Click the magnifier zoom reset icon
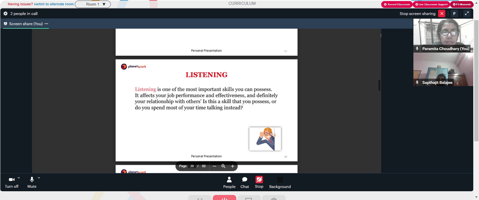 pyautogui.click(x=223, y=166)
